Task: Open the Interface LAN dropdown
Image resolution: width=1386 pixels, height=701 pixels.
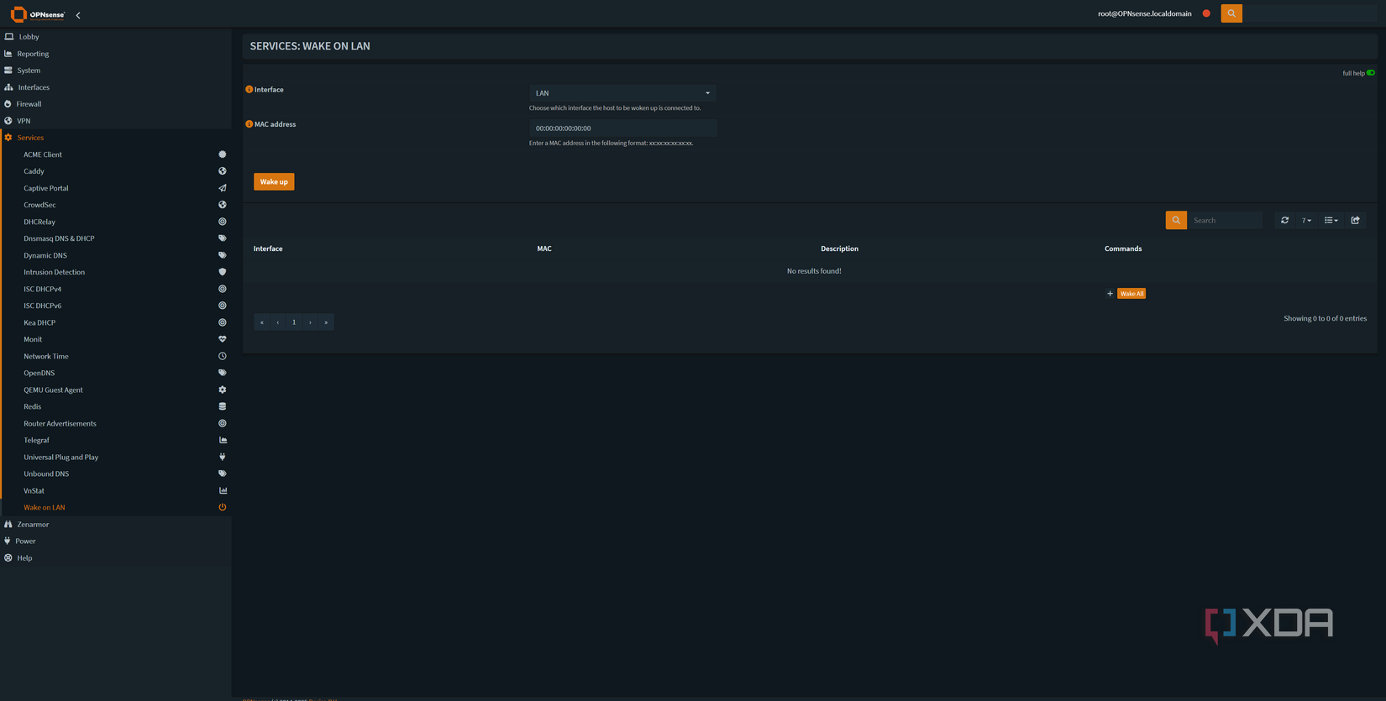Action: 622,93
